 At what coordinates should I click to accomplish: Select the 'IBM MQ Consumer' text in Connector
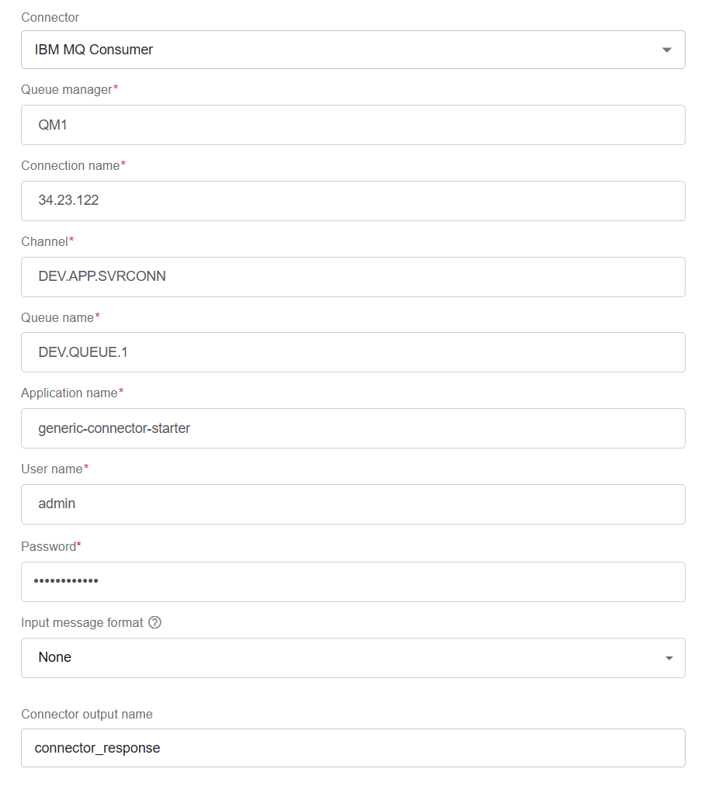pyautogui.click(x=94, y=50)
